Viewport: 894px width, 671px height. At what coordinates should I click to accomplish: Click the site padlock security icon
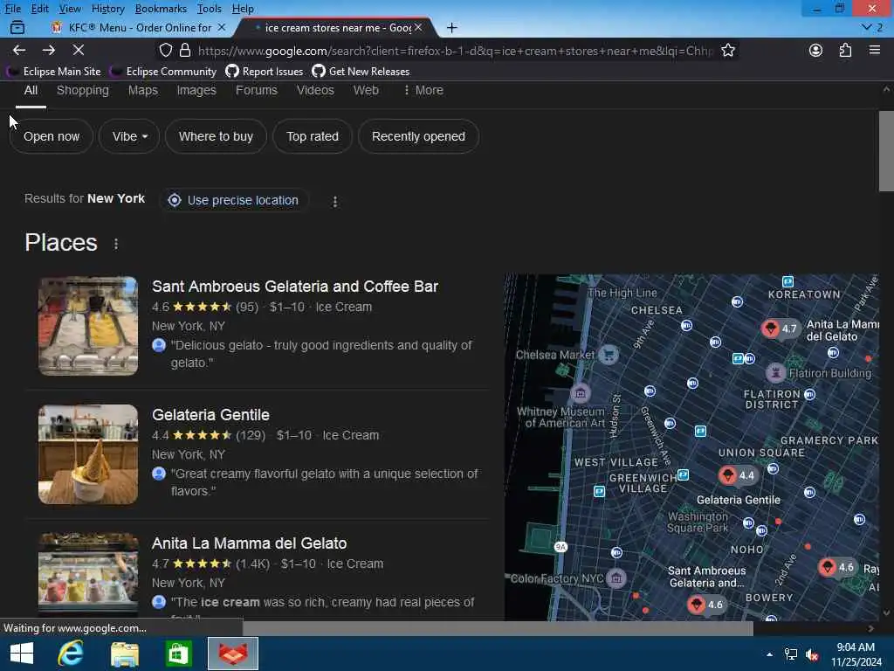click(x=185, y=50)
